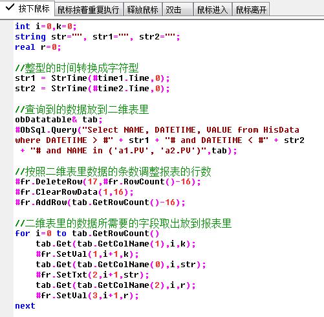Image resolution: width=324 pixels, height=317 pixels.
Task: Click the tab.Get(tab.GetColName(0),i,str) line
Action: tap(121, 265)
